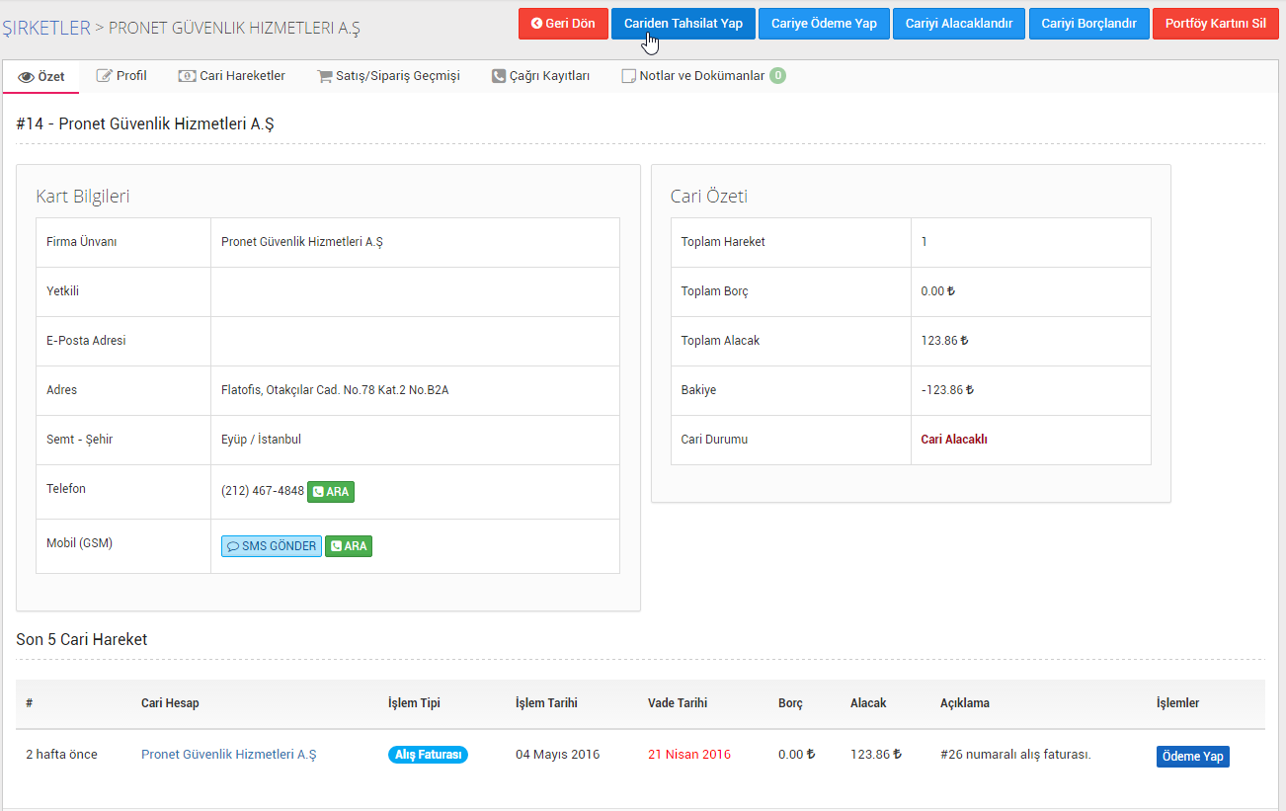This screenshot has width=1286, height=811.
Task: Click money icon on Cari Hareketler tab
Action: tap(187, 75)
